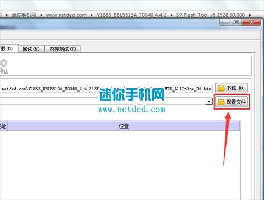This screenshot has width=264, height=200.
Task: Click the 位置 column header
Action: (124, 126)
